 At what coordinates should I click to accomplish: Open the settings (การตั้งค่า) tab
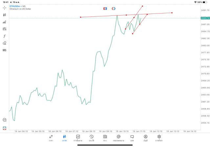click(x=159, y=138)
